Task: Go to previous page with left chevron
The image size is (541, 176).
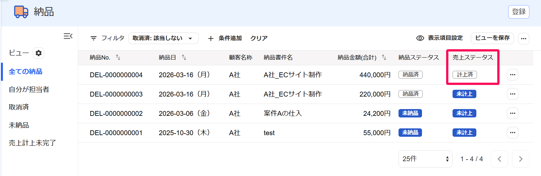Action: 500,159
